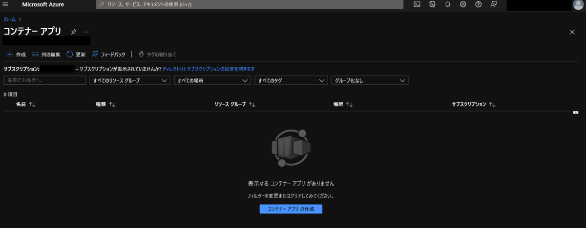Open the notifications bell
The image size is (586, 228).
[x=448, y=4]
